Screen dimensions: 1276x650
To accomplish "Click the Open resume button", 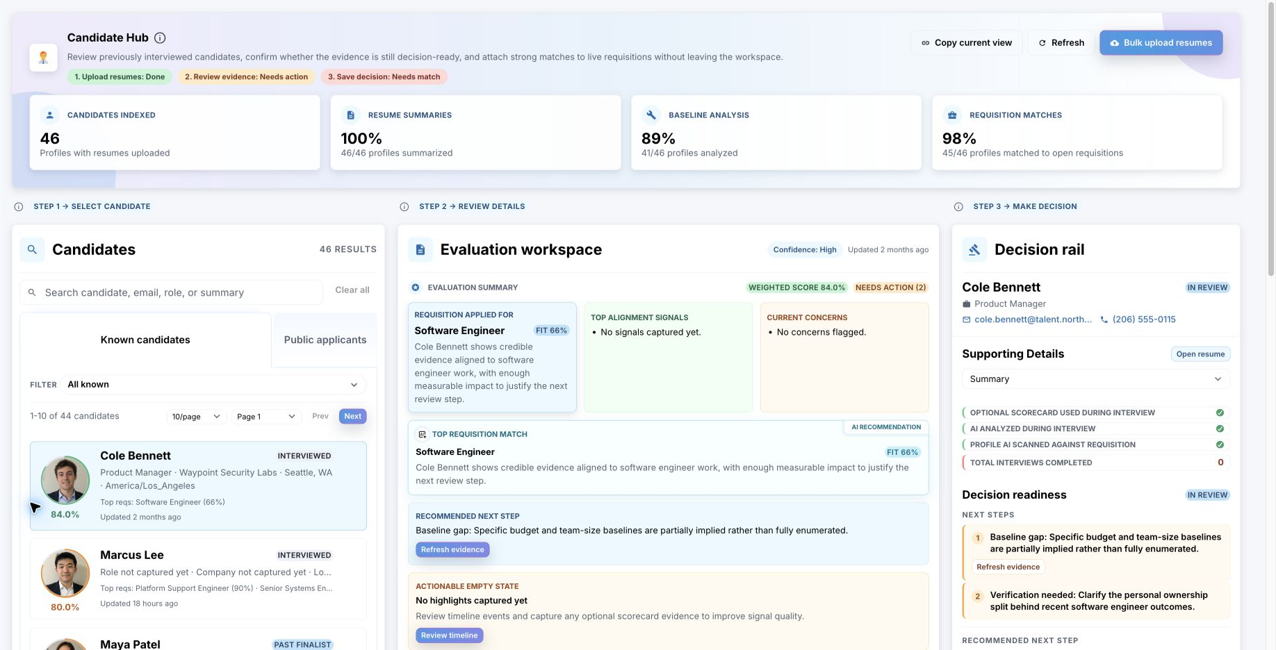I will [1200, 354].
